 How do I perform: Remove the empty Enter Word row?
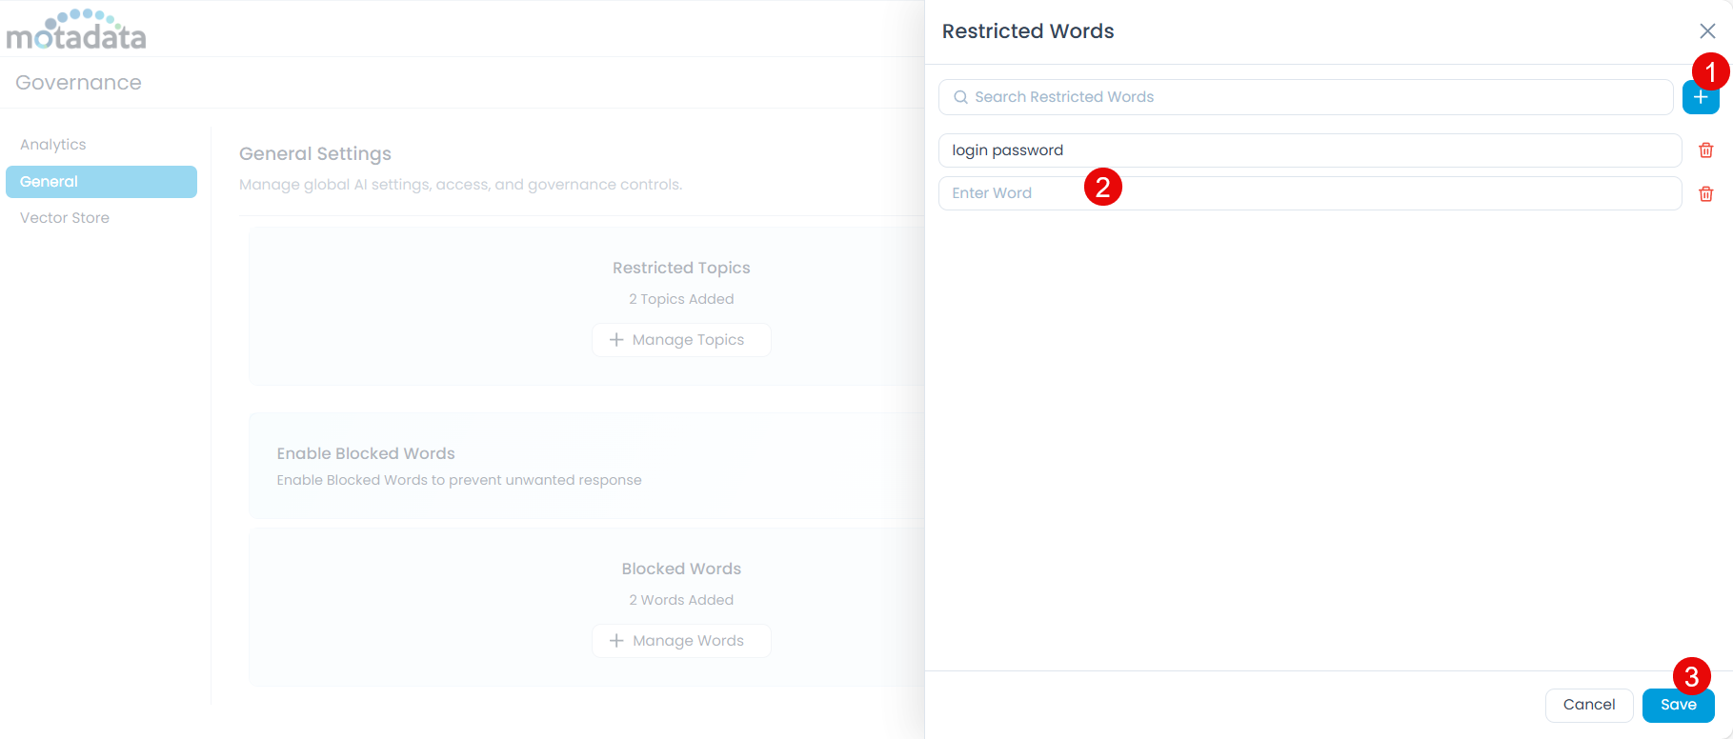click(x=1705, y=193)
